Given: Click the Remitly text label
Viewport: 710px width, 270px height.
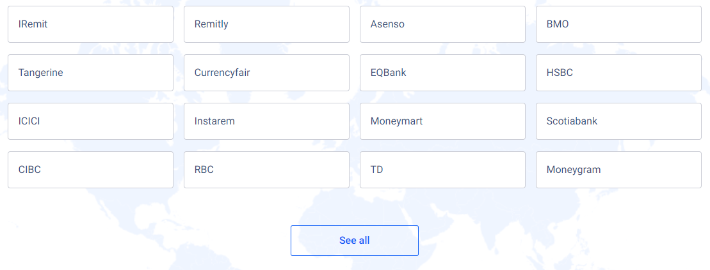Looking at the screenshot, I should (211, 24).
